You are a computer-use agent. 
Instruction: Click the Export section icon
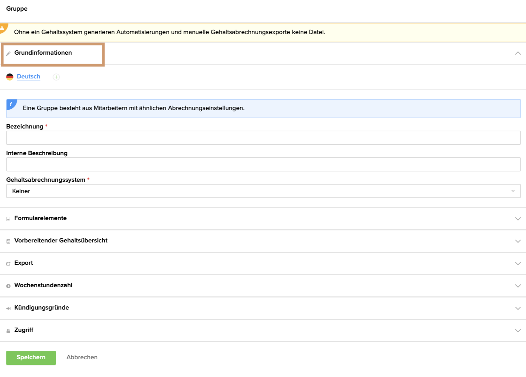8,264
